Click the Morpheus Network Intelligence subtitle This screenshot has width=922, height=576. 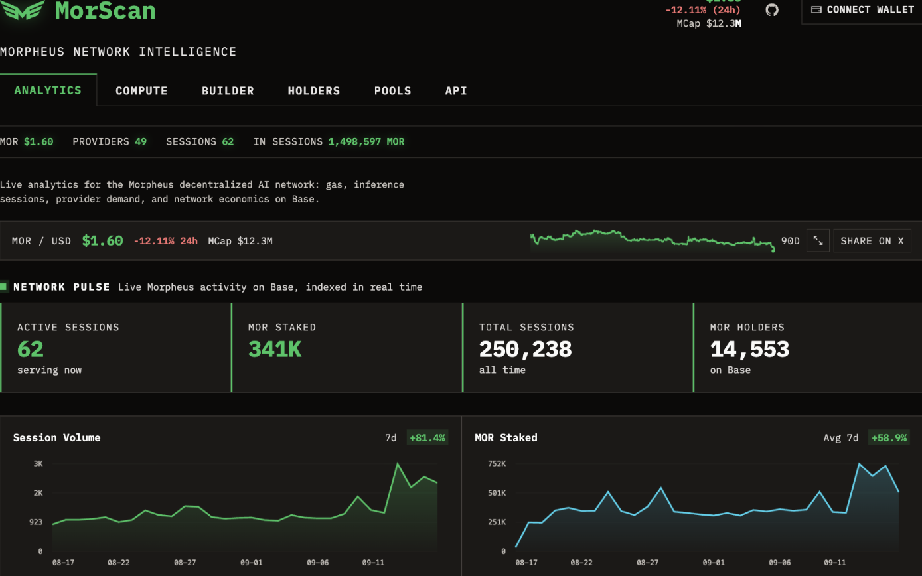click(x=118, y=52)
